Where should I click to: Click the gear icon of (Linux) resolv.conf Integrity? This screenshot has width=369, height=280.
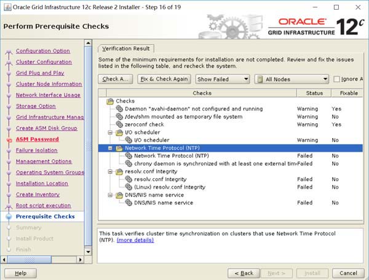(129, 187)
